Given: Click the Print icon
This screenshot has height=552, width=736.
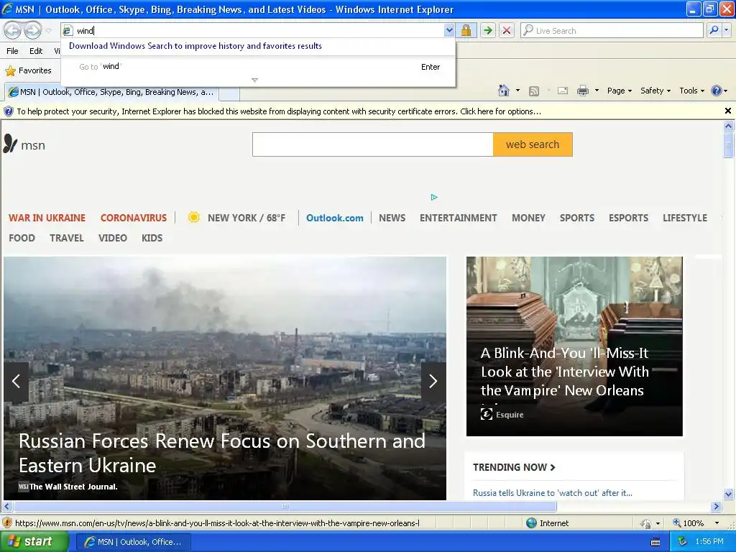Looking at the screenshot, I should (x=582, y=91).
